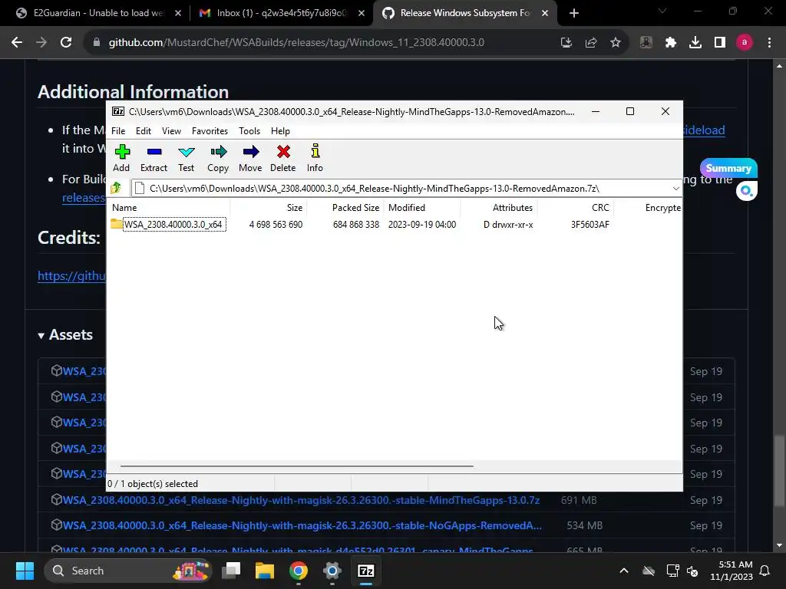Click the Info toolbar icon in 7-Zip
Viewport: 786px width, 589px height.
coord(315,158)
